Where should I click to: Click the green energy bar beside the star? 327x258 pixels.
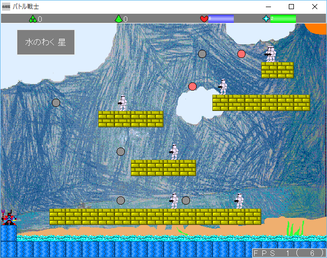283,19
